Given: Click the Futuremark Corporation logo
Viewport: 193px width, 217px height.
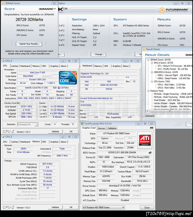Looking at the screenshot, I should click(174, 10).
